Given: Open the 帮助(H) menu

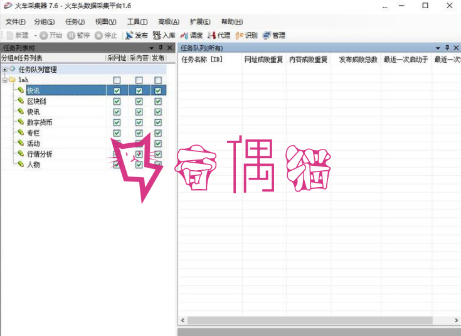Looking at the screenshot, I should tap(232, 21).
